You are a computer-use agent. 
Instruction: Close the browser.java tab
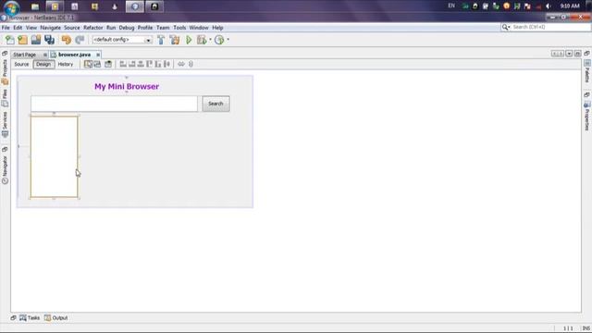click(x=98, y=55)
